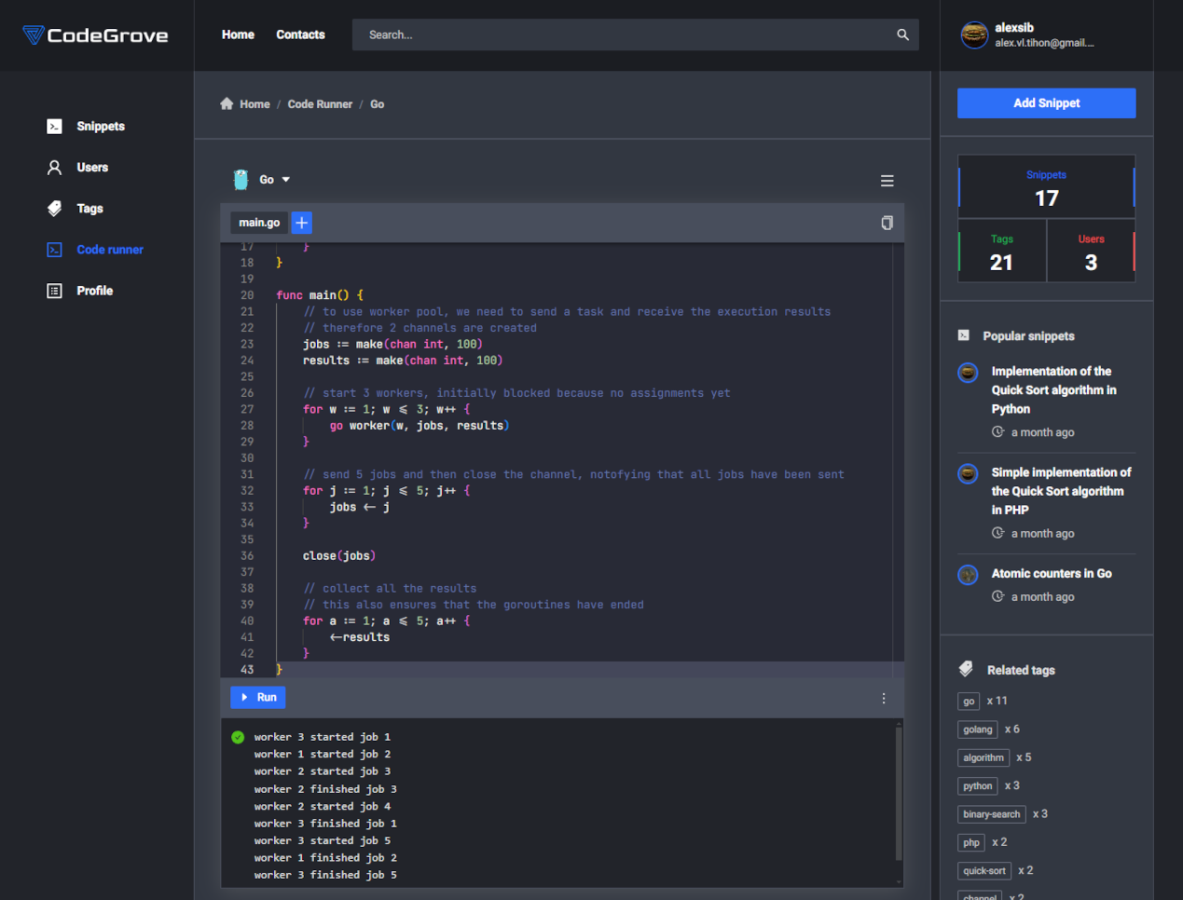Open Code runner in the sidebar
The image size is (1183, 900).
[110, 250]
